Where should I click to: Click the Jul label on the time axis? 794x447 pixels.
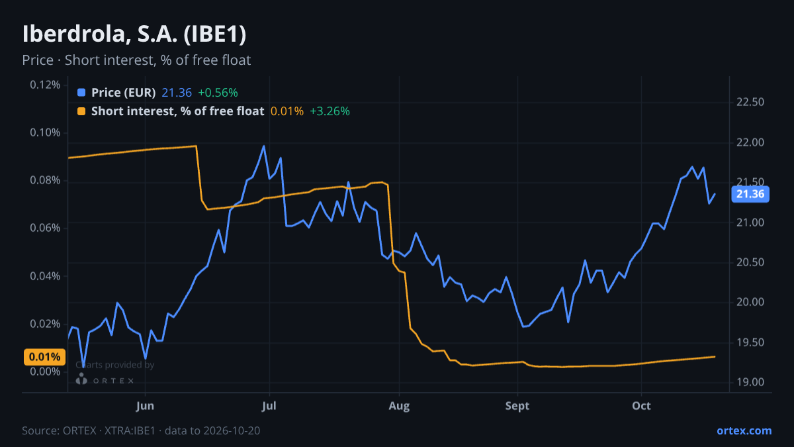pos(269,406)
